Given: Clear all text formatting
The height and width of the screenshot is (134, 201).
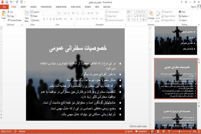Looking at the screenshot, I should pyautogui.click(x=73, y=13).
